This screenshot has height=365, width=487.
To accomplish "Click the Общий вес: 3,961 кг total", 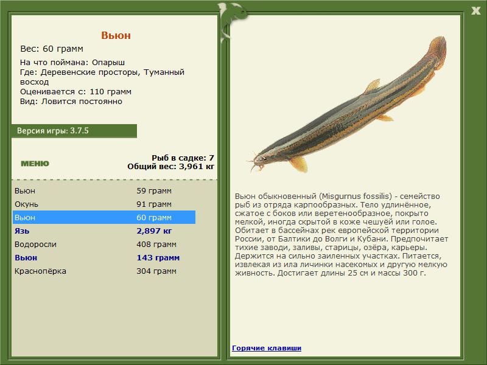I will click(170, 166).
